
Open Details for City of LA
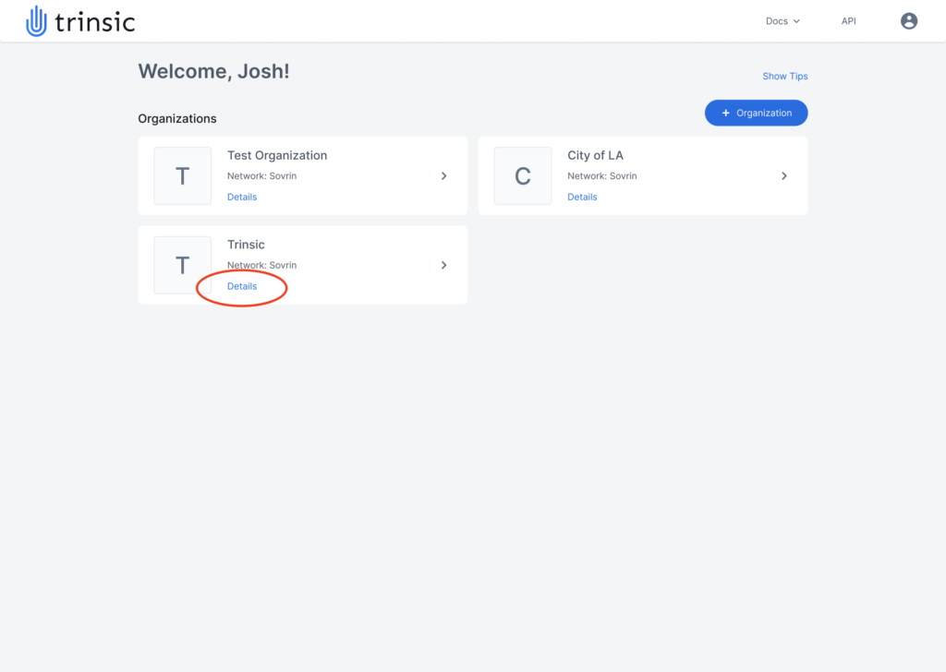coord(582,198)
